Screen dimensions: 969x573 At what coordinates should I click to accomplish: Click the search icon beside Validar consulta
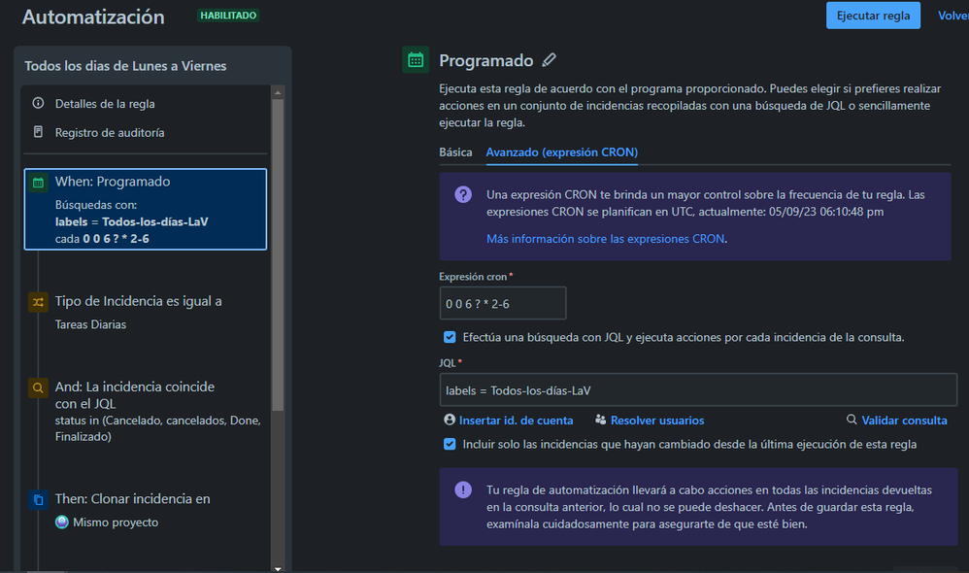coord(852,420)
